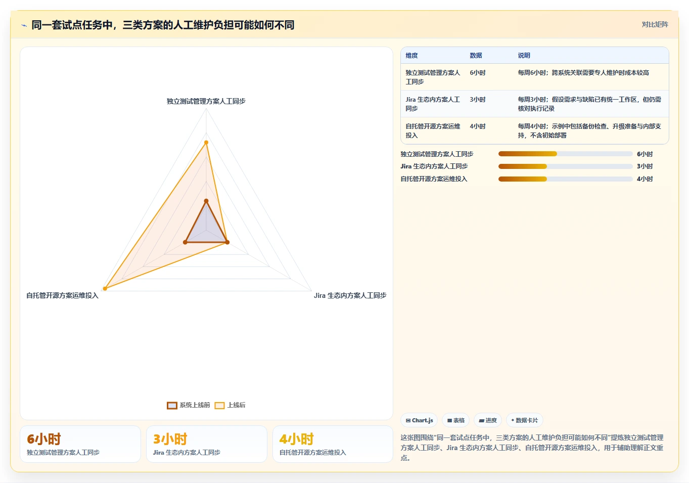Open the 3小时 data card

[x=207, y=444]
